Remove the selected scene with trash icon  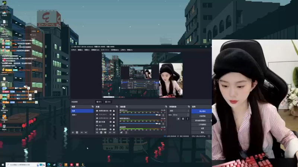77,132
